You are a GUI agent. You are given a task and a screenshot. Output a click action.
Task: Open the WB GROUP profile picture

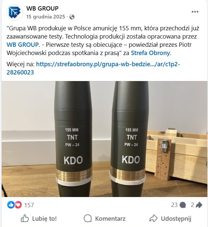tap(14, 13)
